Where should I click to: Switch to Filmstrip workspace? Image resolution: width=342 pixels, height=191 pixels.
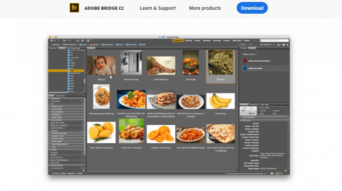click(x=189, y=40)
